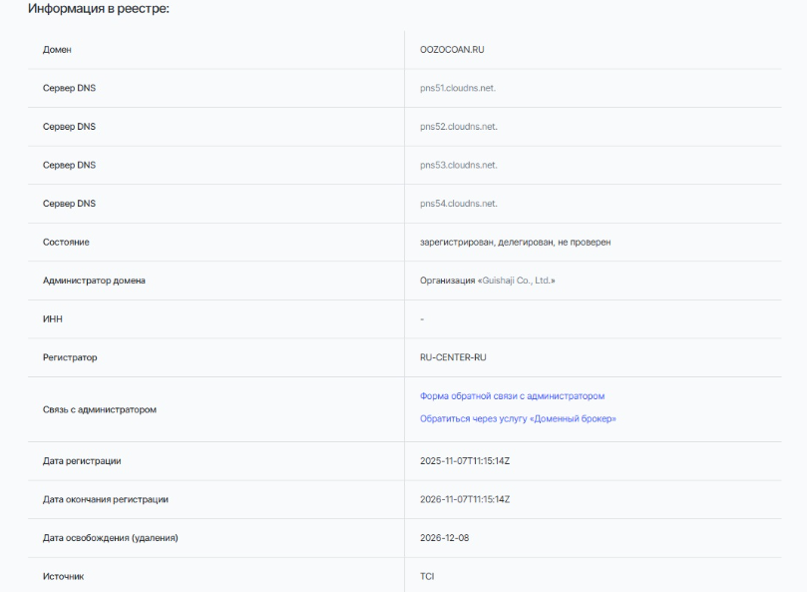Select the pns51.cloudns.net. DNS server entry
Screen dimensions: 807x592
click(x=458, y=88)
